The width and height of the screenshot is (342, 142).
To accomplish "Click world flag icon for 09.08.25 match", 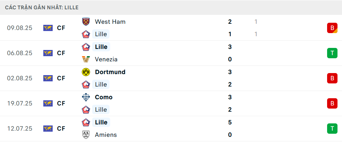I will click(48, 28).
